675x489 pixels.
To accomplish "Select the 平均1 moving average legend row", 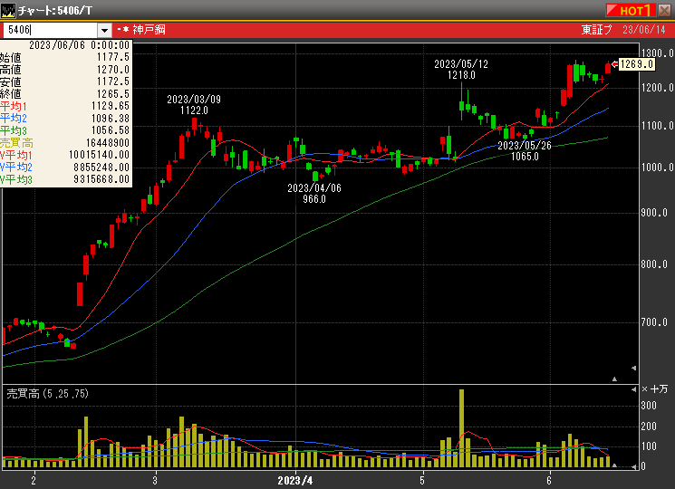I will pos(67,105).
